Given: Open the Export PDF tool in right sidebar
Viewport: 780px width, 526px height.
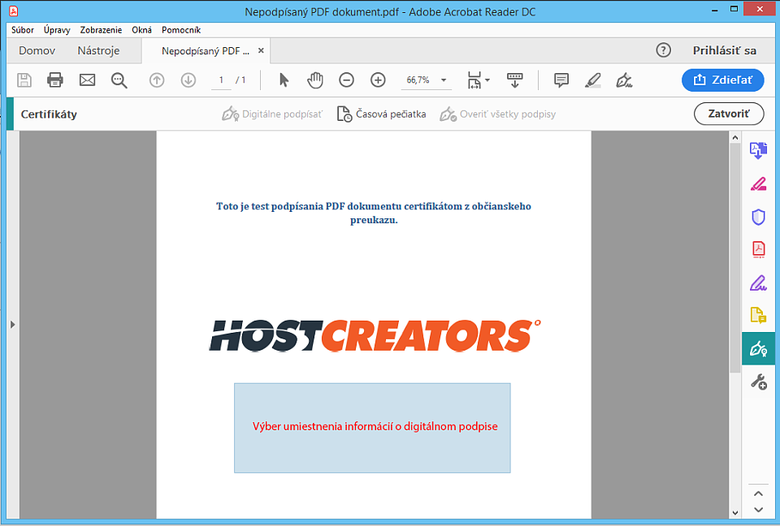Looking at the screenshot, I should [758, 150].
